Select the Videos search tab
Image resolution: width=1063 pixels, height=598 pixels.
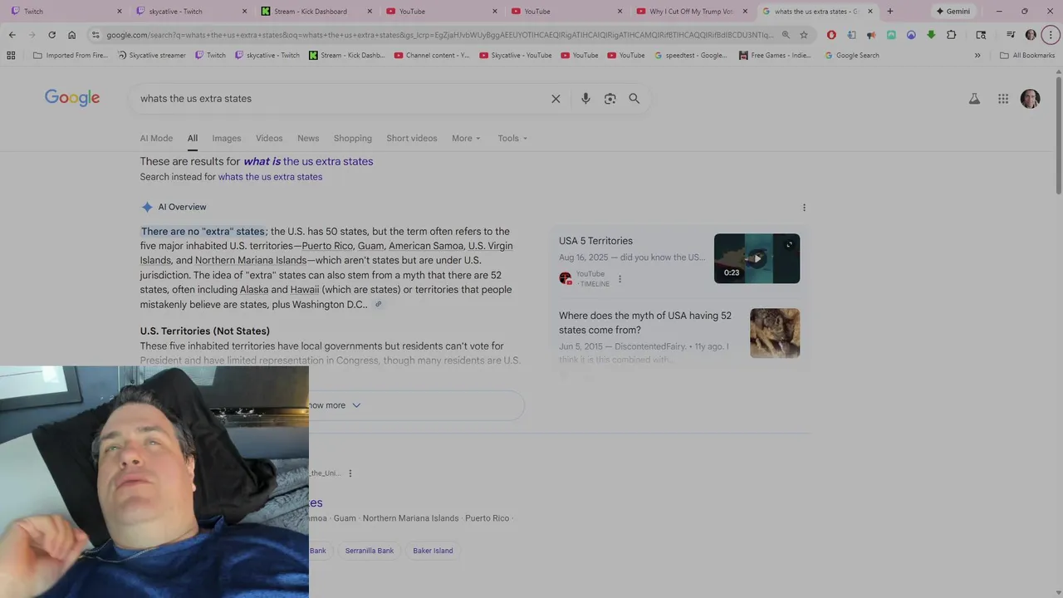coord(269,139)
